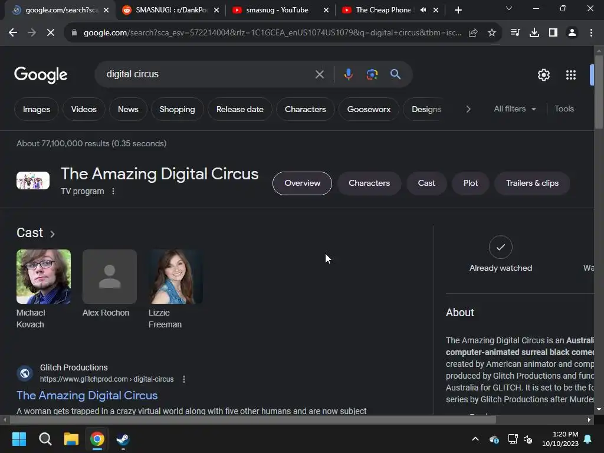This screenshot has height=453, width=604.
Task: Mute The Cheap Phone tab audio
Action: (423, 10)
